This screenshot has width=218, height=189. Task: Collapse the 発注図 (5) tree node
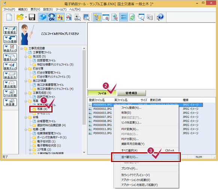(x=26, y=57)
